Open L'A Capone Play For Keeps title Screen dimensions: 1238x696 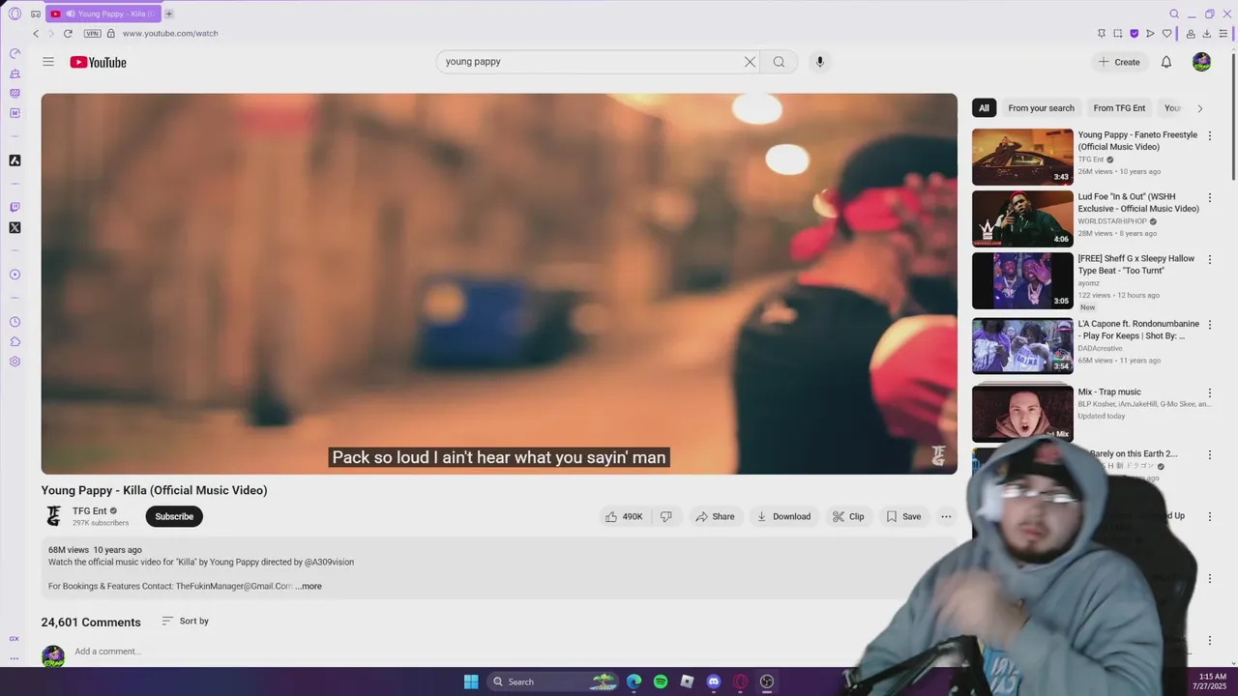pos(1138,330)
